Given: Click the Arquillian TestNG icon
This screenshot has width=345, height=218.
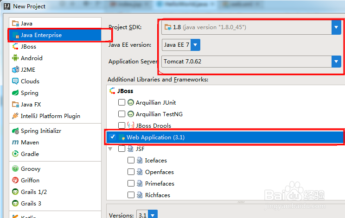Looking at the screenshot, I should click(x=131, y=114).
